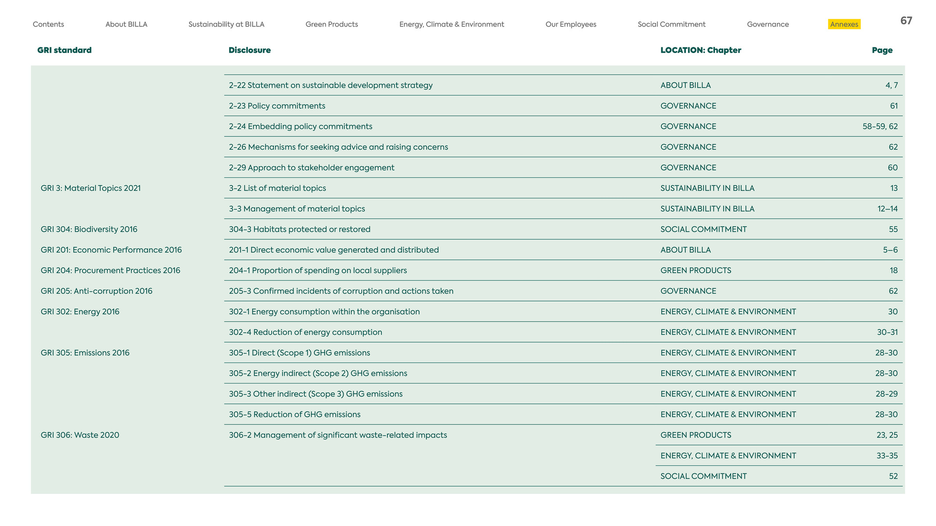This screenshot has height=526, width=936.
Task: Select the 2-22 Statement on sustainable development strategy row
Action: point(563,85)
